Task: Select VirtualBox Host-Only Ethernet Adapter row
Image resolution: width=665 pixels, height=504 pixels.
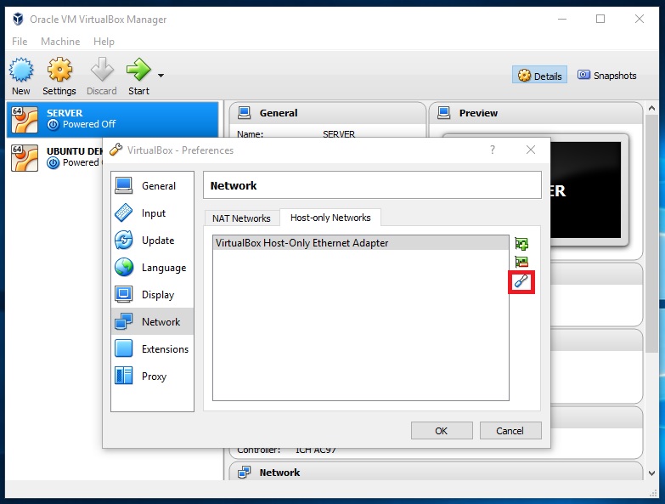Action: pos(360,243)
